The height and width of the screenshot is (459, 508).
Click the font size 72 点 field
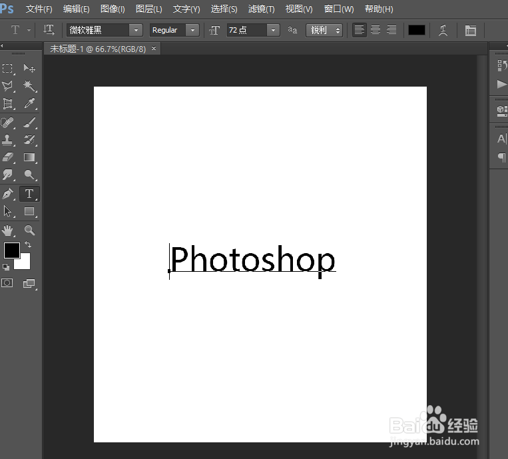click(x=247, y=30)
